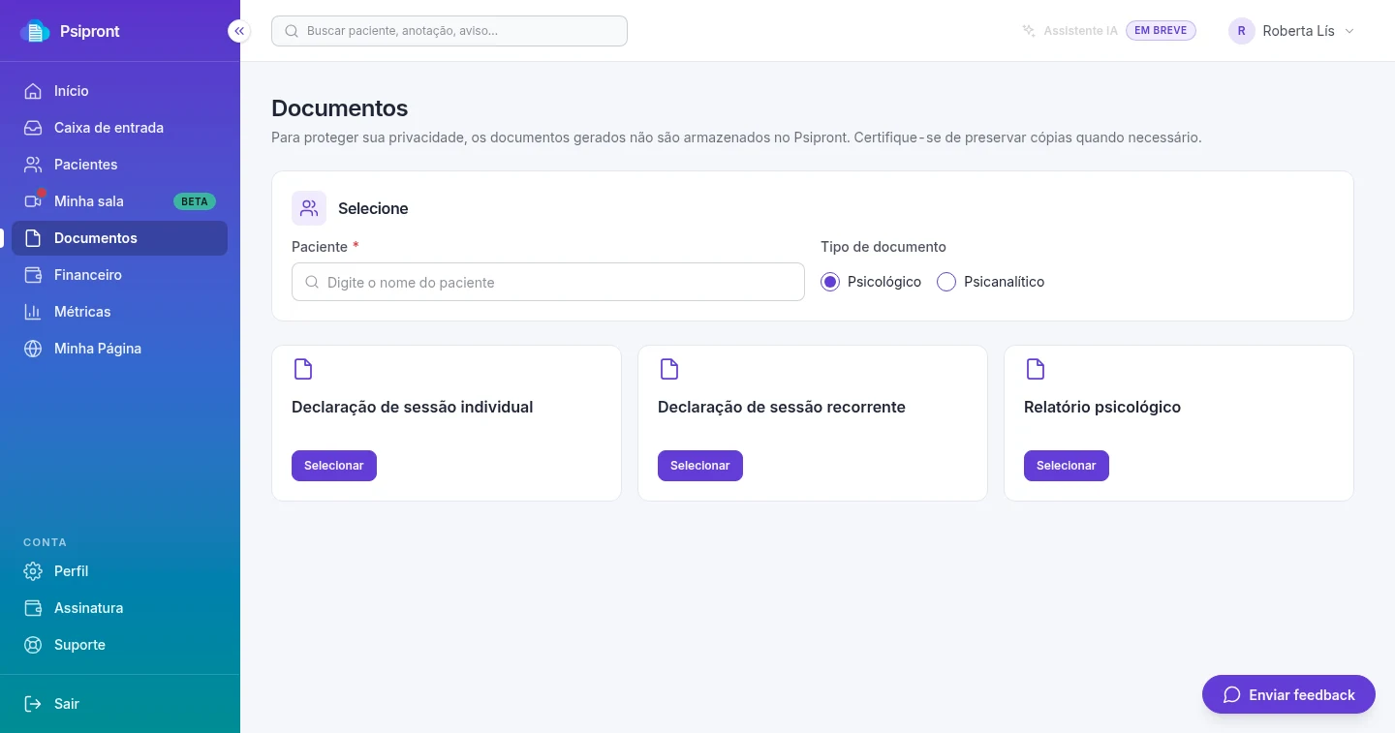
Task: Click the EM BREVE badge
Action: click(1161, 31)
